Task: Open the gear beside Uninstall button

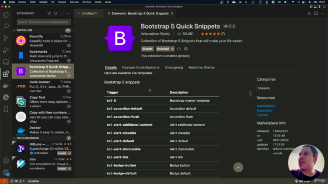Action: [186, 49]
